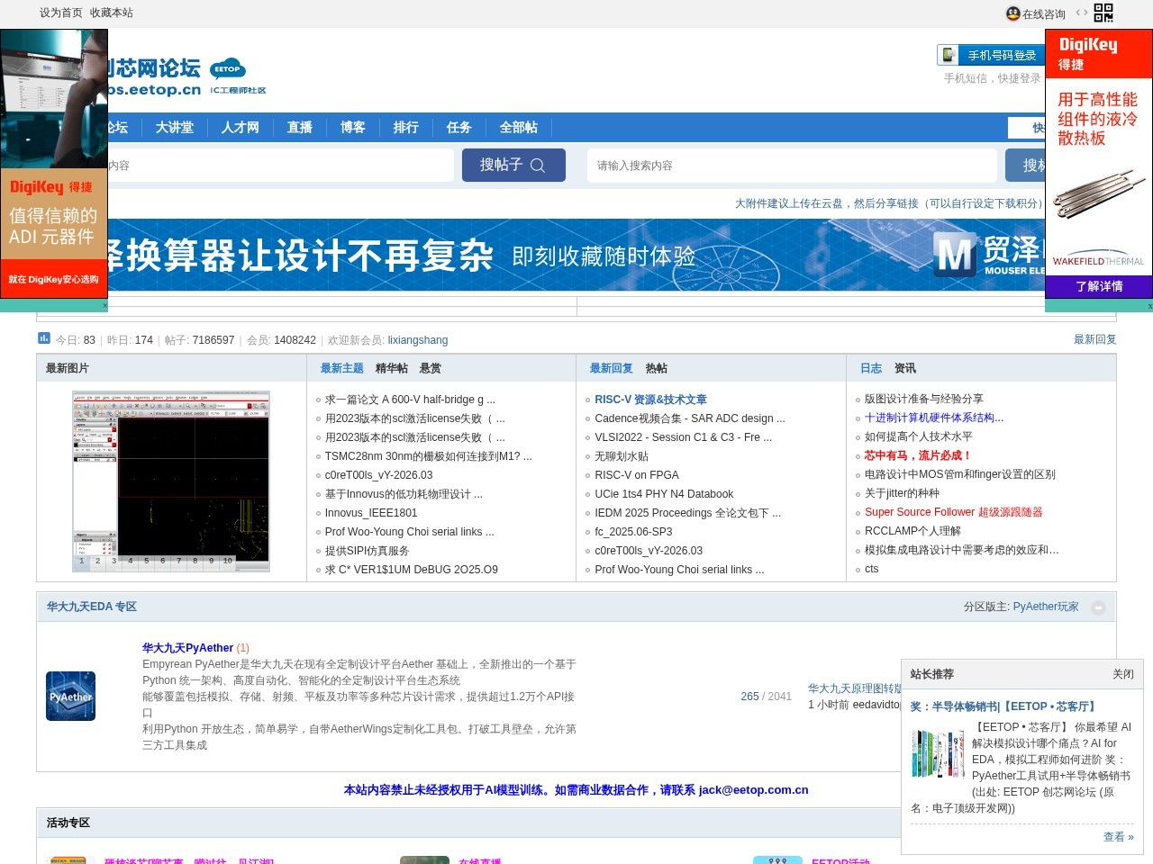Viewport: 1153px width, 864px height.
Task: Click the magnifier icon on 搜帖子 button
Action: [538, 166]
